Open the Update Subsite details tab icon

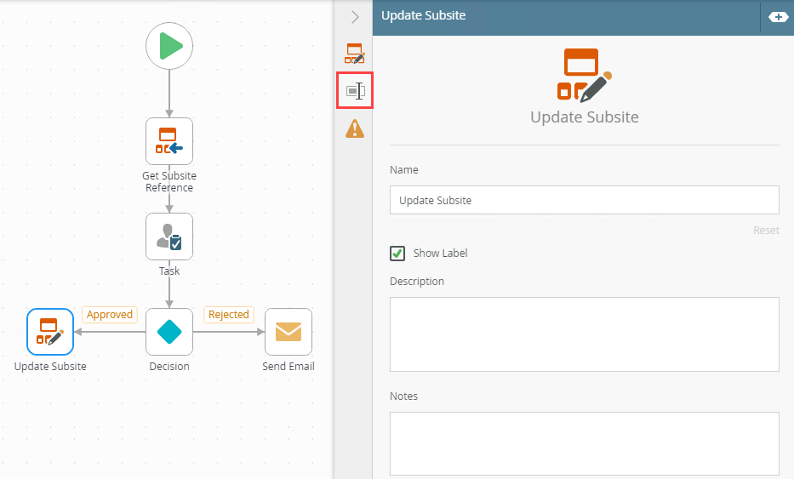355,53
